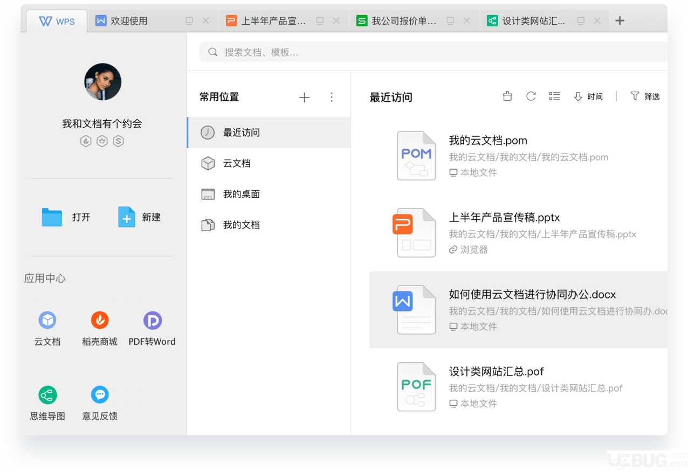This screenshot has width=688, height=472.
Task: Click the hexagonal S icon under the username
Action: pyautogui.click(x=118, y=141)
